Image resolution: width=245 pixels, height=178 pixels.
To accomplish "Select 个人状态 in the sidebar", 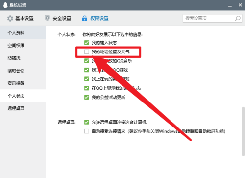I will pos(23,96).
